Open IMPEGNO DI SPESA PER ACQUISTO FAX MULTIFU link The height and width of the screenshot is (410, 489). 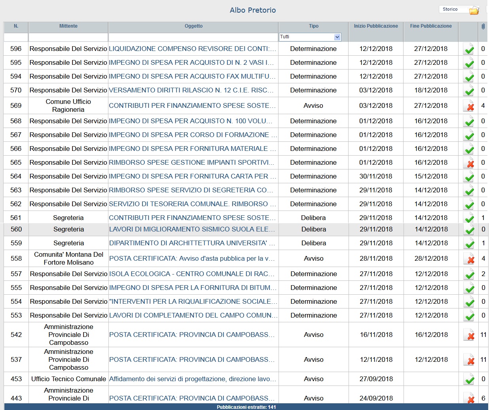tap(192, 76)
